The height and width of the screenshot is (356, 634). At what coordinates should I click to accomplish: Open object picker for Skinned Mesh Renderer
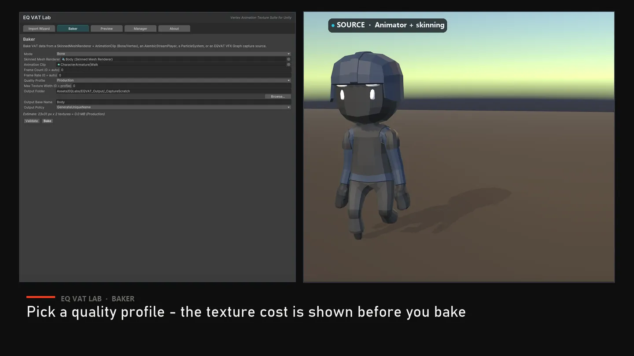[x=289, y=59]
